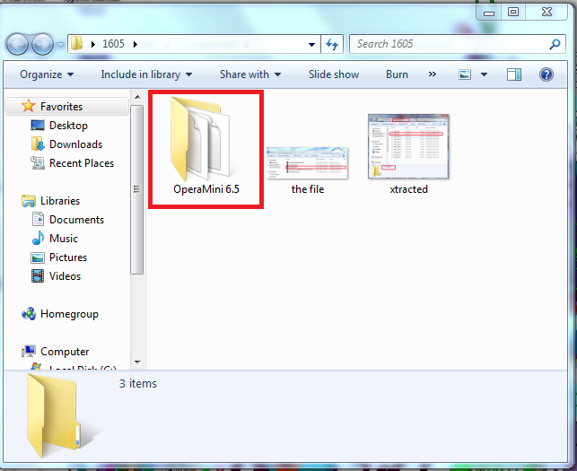577x471 pixels.
Task: Open the recent pages dropdown arrow
Action: tap(60, 45)
